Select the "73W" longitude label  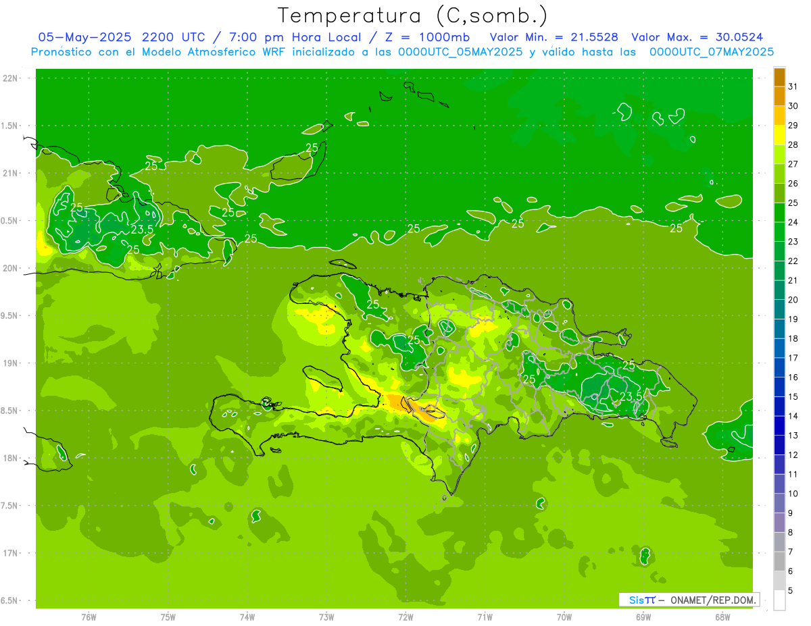326,617
